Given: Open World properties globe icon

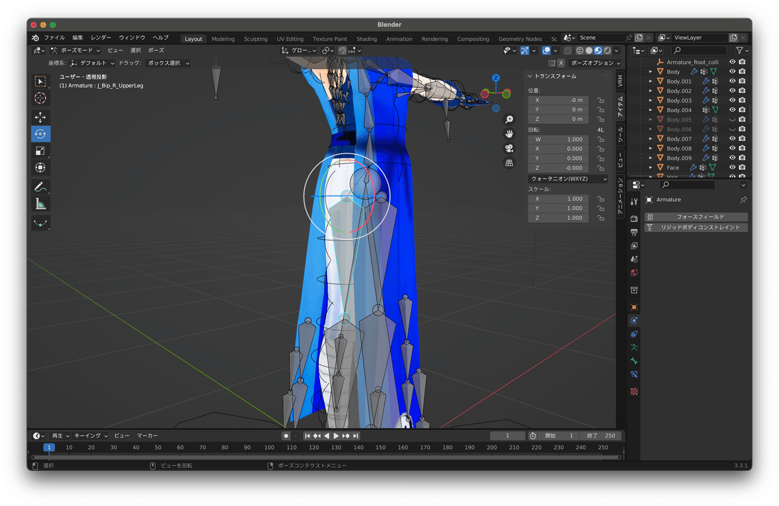Looking at the screenshot, I should (x=634, y=273).
